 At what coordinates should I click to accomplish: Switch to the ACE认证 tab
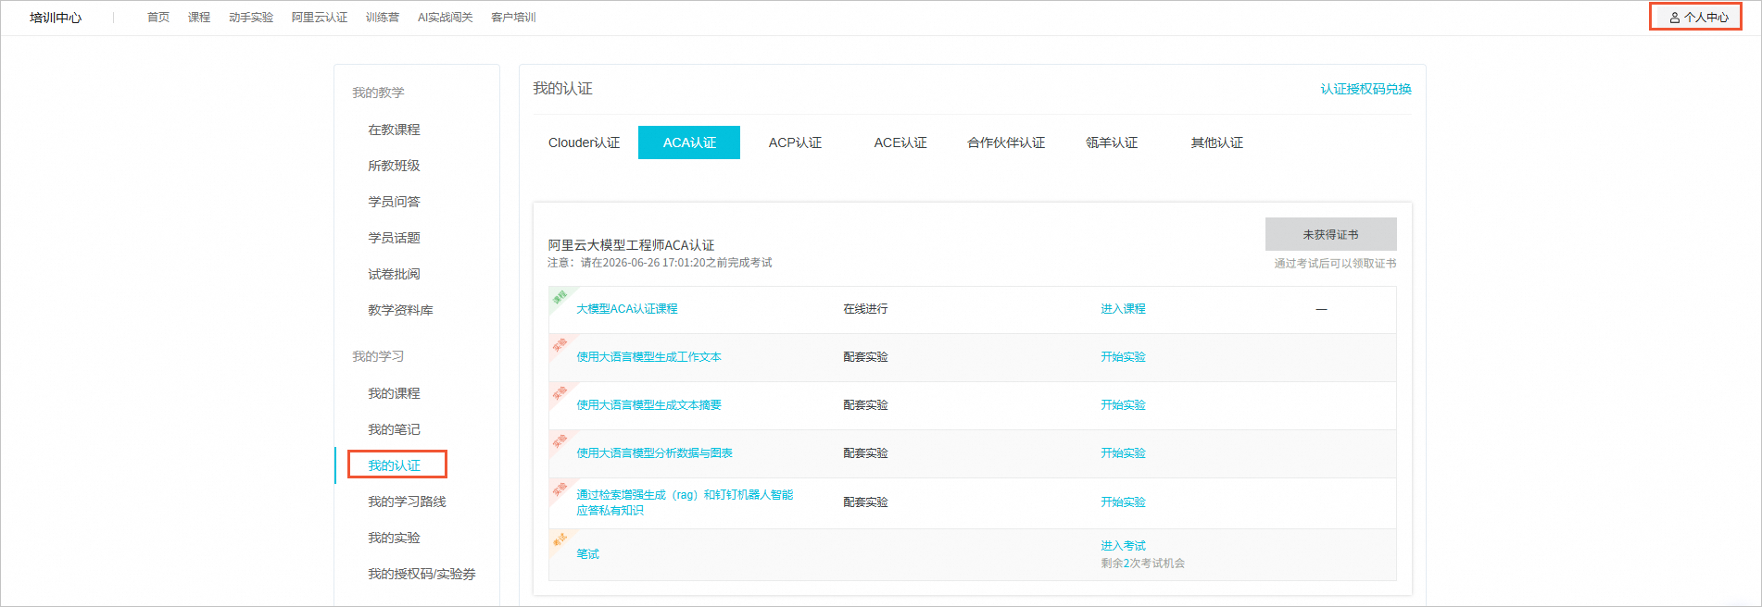[900, 142]
